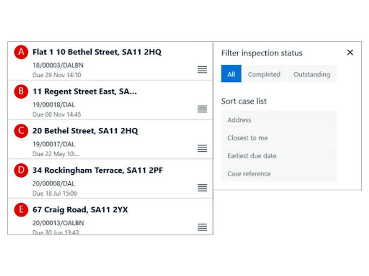
Task: Show only Outstanding inspections
Action: (x=311, y=74)
